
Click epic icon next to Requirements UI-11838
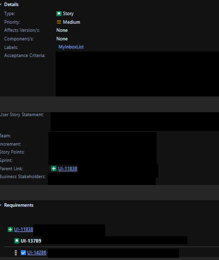pos(10,230)
